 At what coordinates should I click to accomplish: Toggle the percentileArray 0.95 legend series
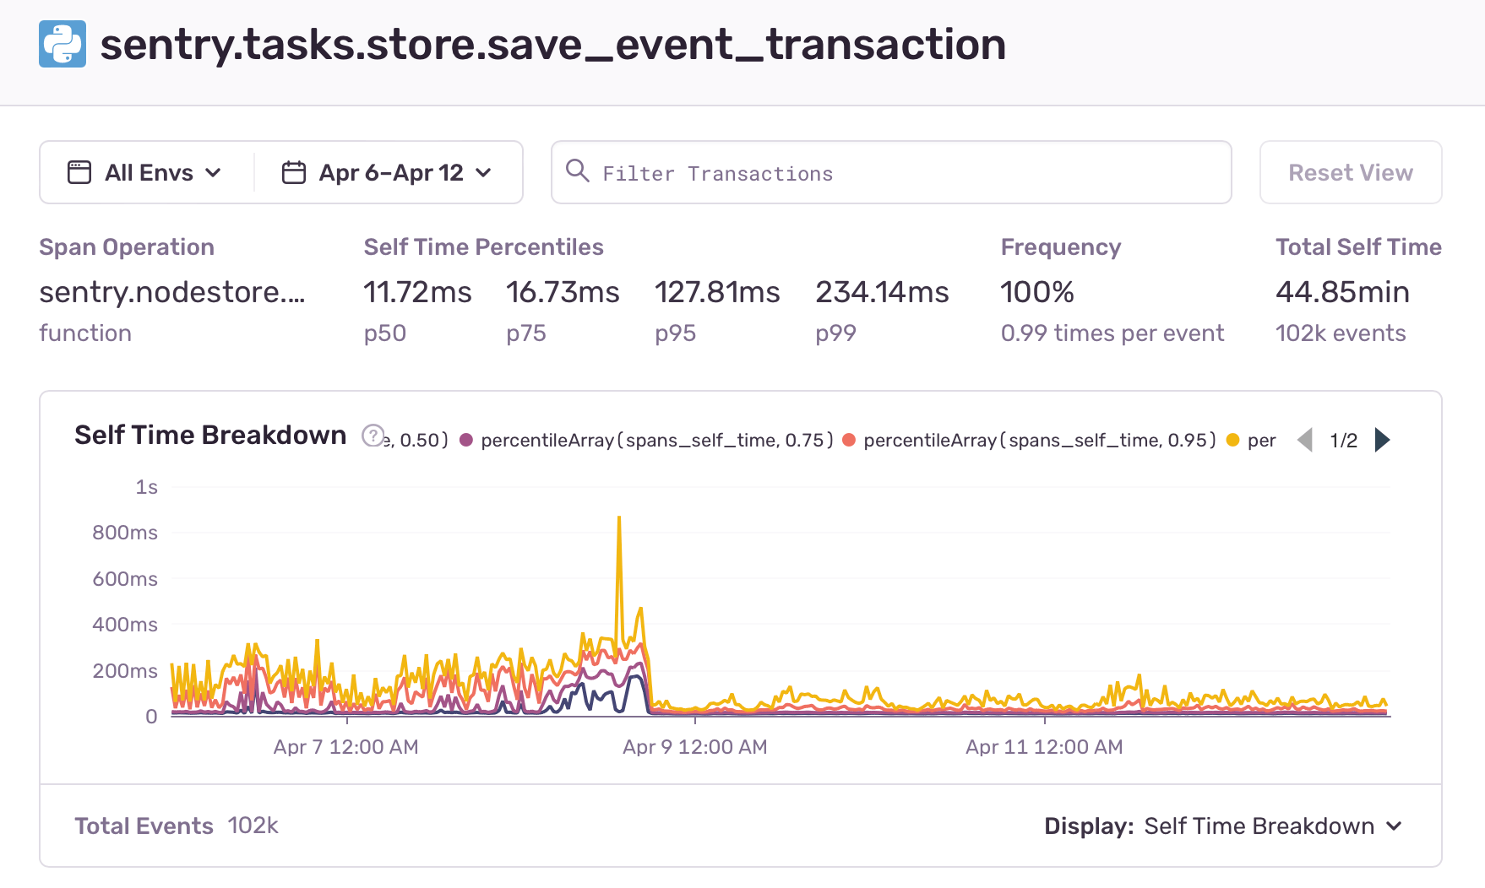click(x=1030, y=440)
